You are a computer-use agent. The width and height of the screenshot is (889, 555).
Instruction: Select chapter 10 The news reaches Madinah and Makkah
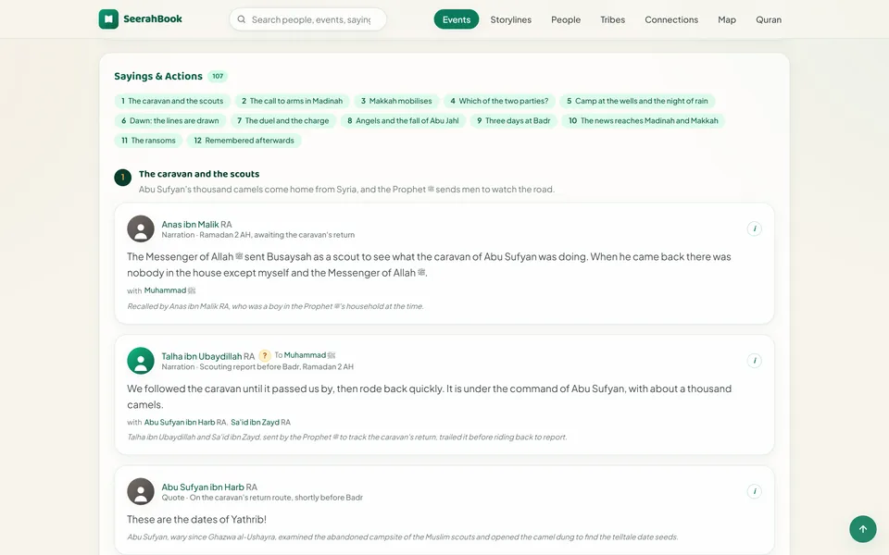click(x=644, y=120)
